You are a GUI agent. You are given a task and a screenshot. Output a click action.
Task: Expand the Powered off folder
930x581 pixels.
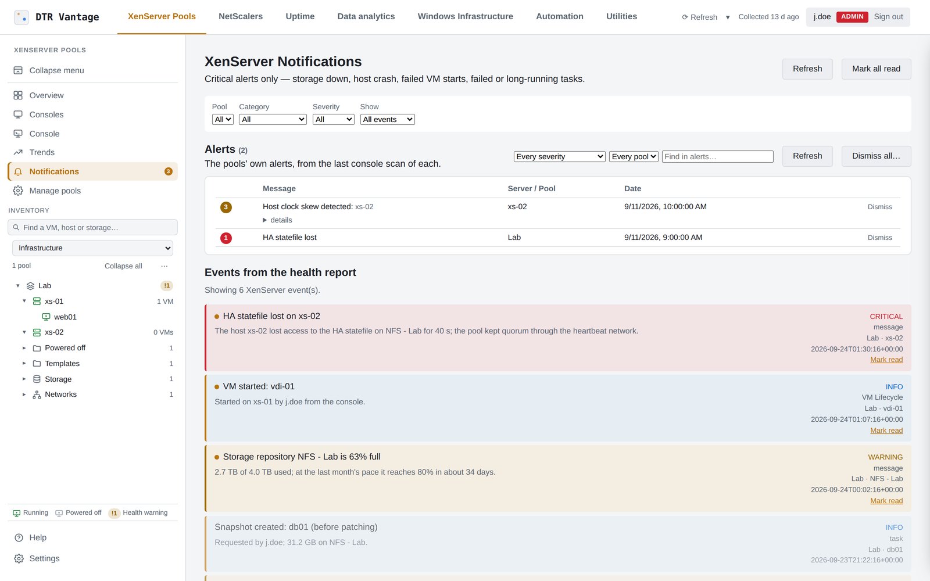tap(24, 348)
